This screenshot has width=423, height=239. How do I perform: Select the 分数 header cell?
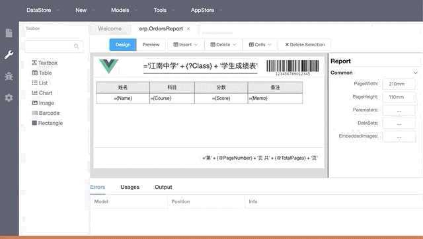[221, 87]
